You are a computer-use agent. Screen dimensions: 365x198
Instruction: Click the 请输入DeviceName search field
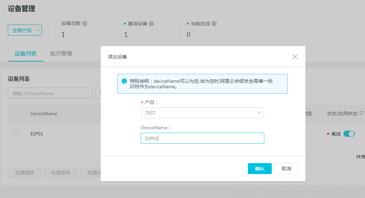(x=50, y=93)
